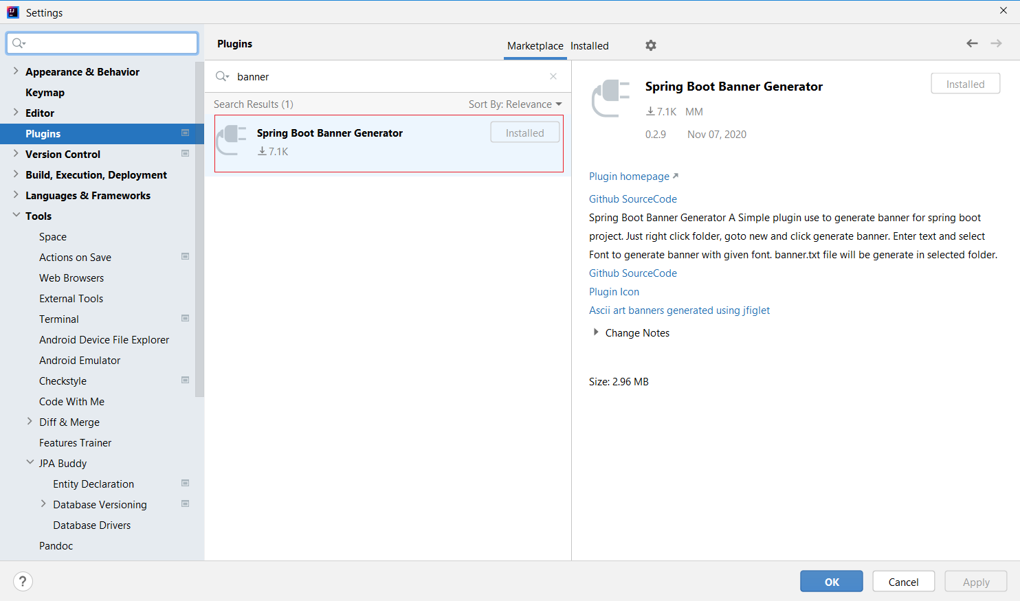Expand the Diff & Merge node

(30, 422)
